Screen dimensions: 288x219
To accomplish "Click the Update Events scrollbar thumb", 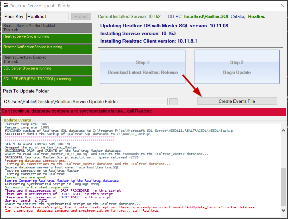I will coord(283,187).
